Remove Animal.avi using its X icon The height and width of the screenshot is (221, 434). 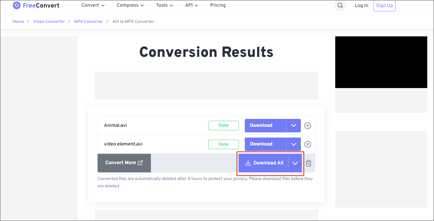click(308, 125)
